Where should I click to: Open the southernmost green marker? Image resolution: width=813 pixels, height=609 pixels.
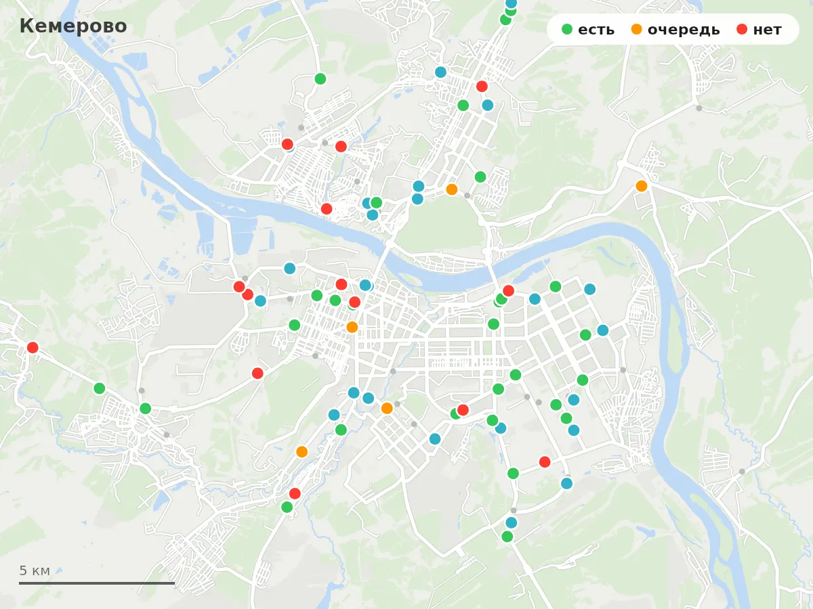tap(507, 537)
